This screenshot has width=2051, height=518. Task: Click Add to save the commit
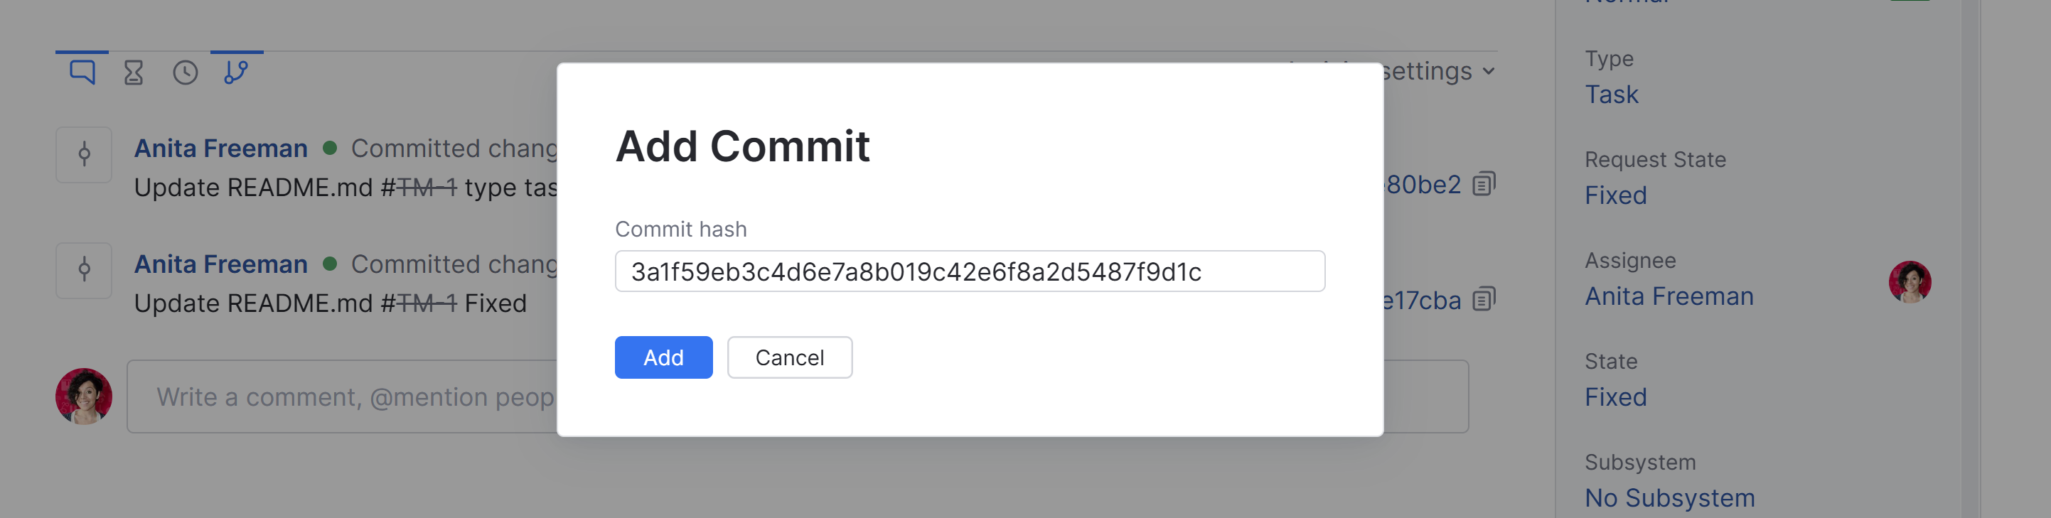[663, 357]
